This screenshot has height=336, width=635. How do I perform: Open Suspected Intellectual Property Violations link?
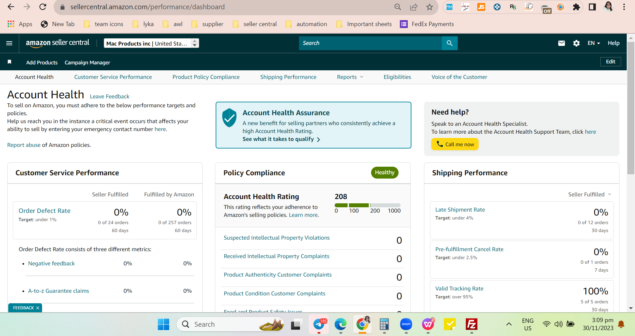click(x=277, y=238)
